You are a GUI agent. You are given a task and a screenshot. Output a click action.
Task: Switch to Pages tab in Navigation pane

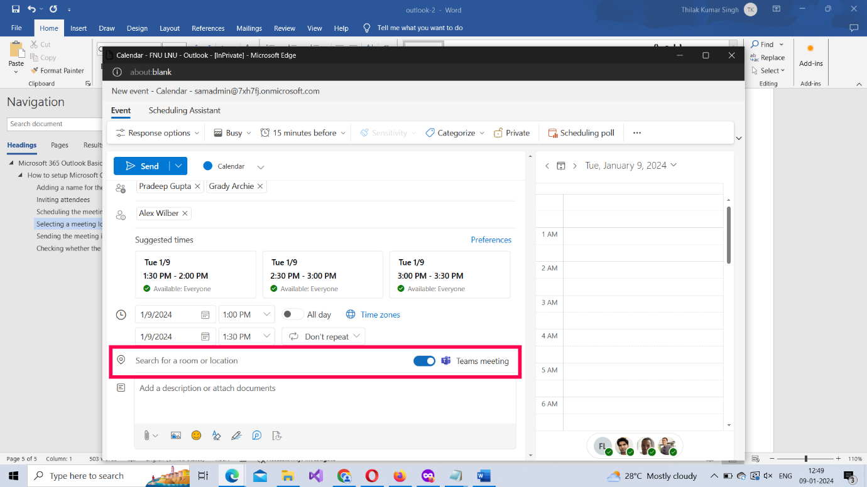coord(60,145)
